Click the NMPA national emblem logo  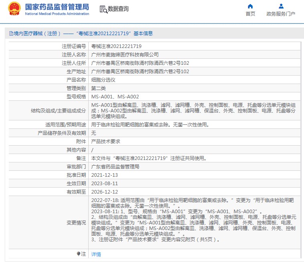[x=14, y=9]
